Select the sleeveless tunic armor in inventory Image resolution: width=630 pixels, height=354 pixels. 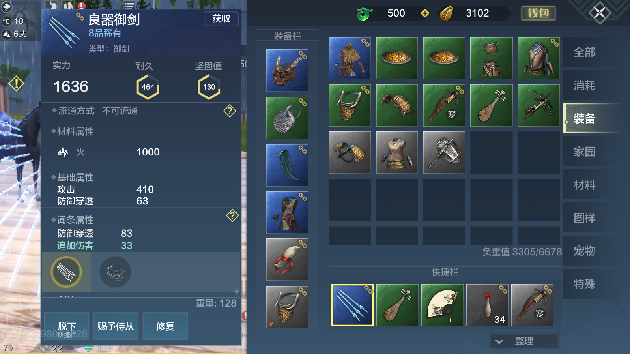pyautogui.click(x=397, y=153)
